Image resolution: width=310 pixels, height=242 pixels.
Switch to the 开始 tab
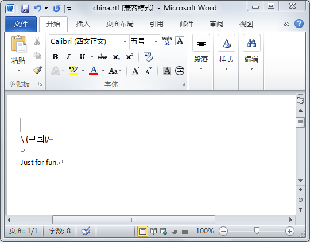(53, 24)
